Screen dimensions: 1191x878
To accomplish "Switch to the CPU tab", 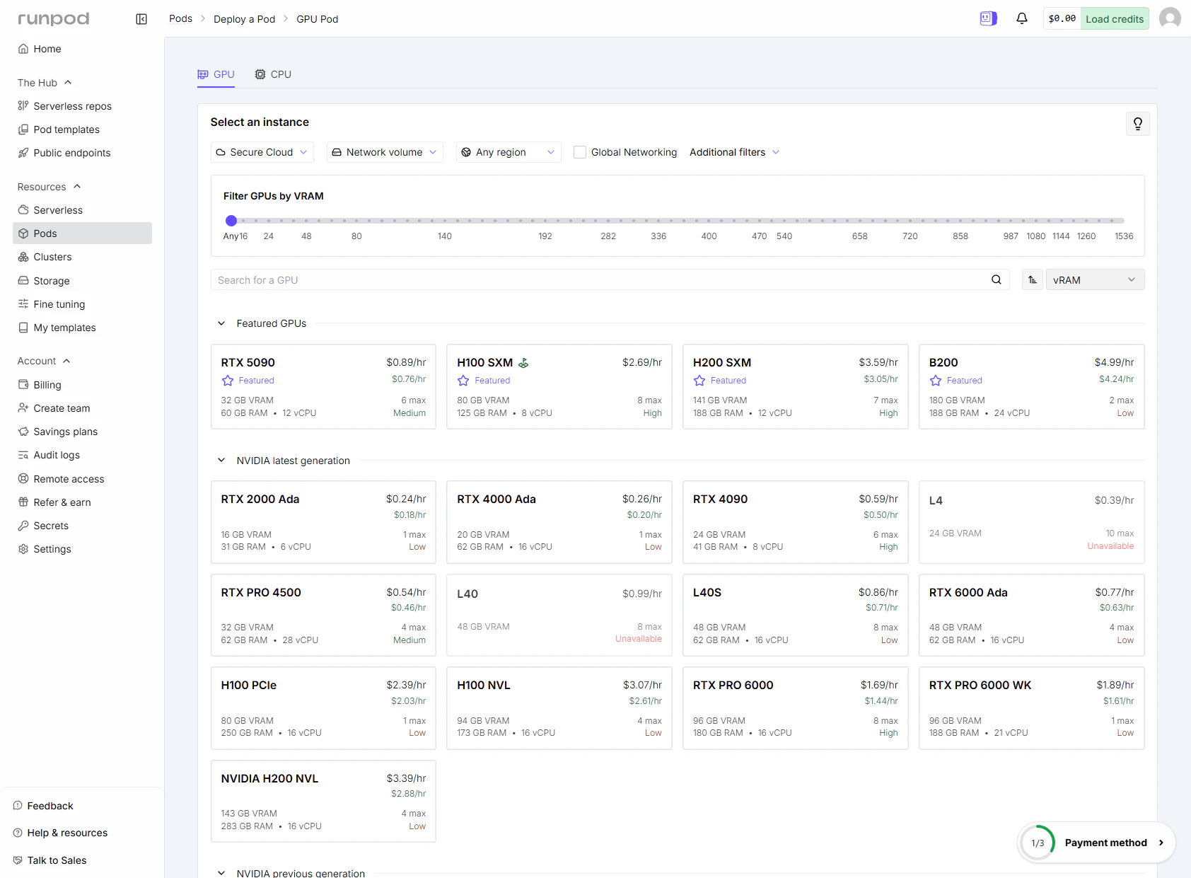I will [x=273, y=74].
